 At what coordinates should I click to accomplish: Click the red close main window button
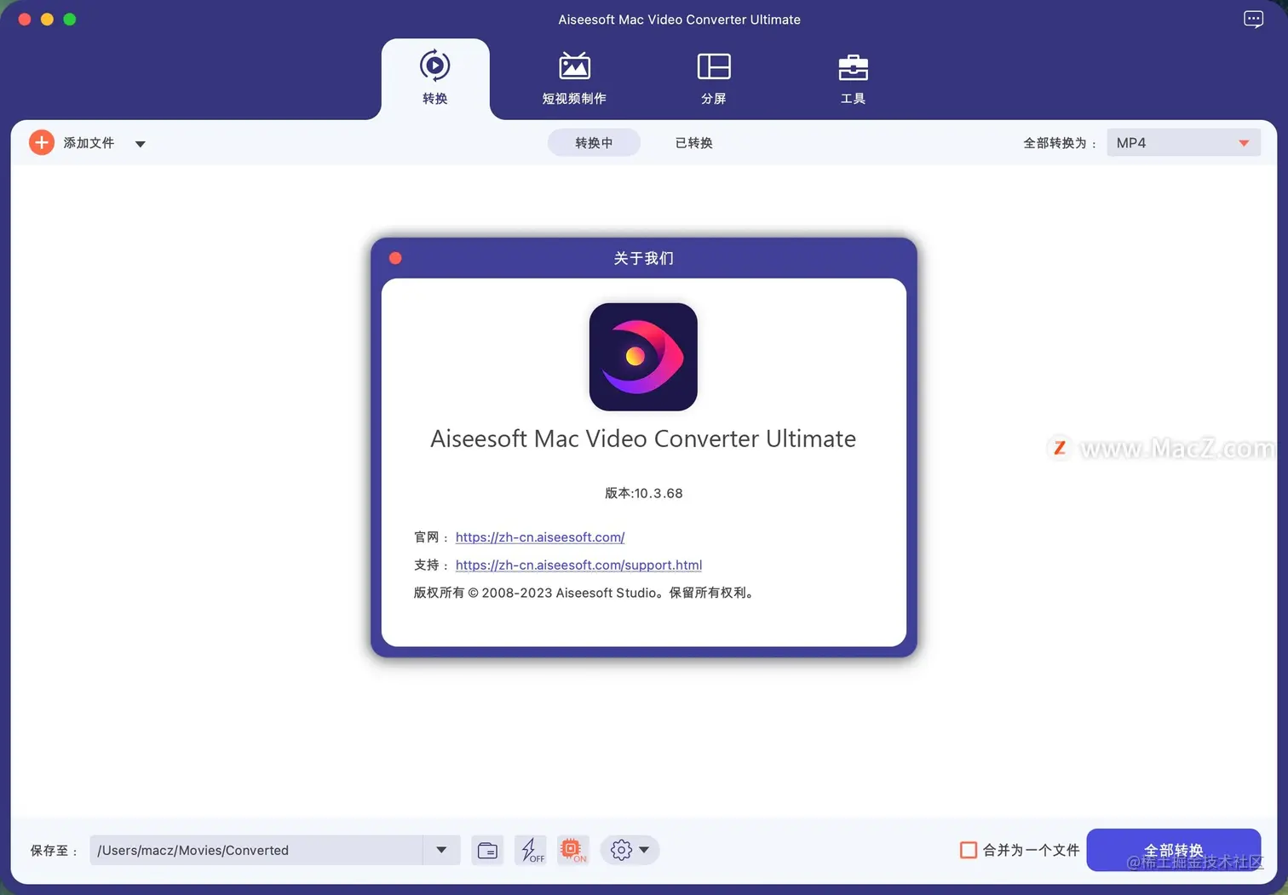click(x=25, y=19)
